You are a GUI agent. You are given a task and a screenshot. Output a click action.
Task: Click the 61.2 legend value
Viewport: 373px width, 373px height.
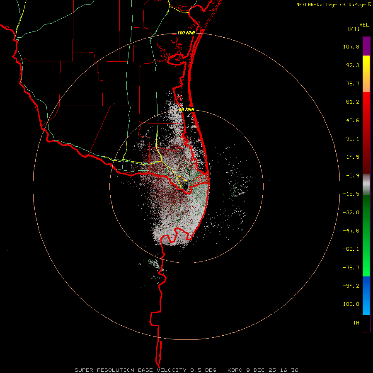pos(353,102)
